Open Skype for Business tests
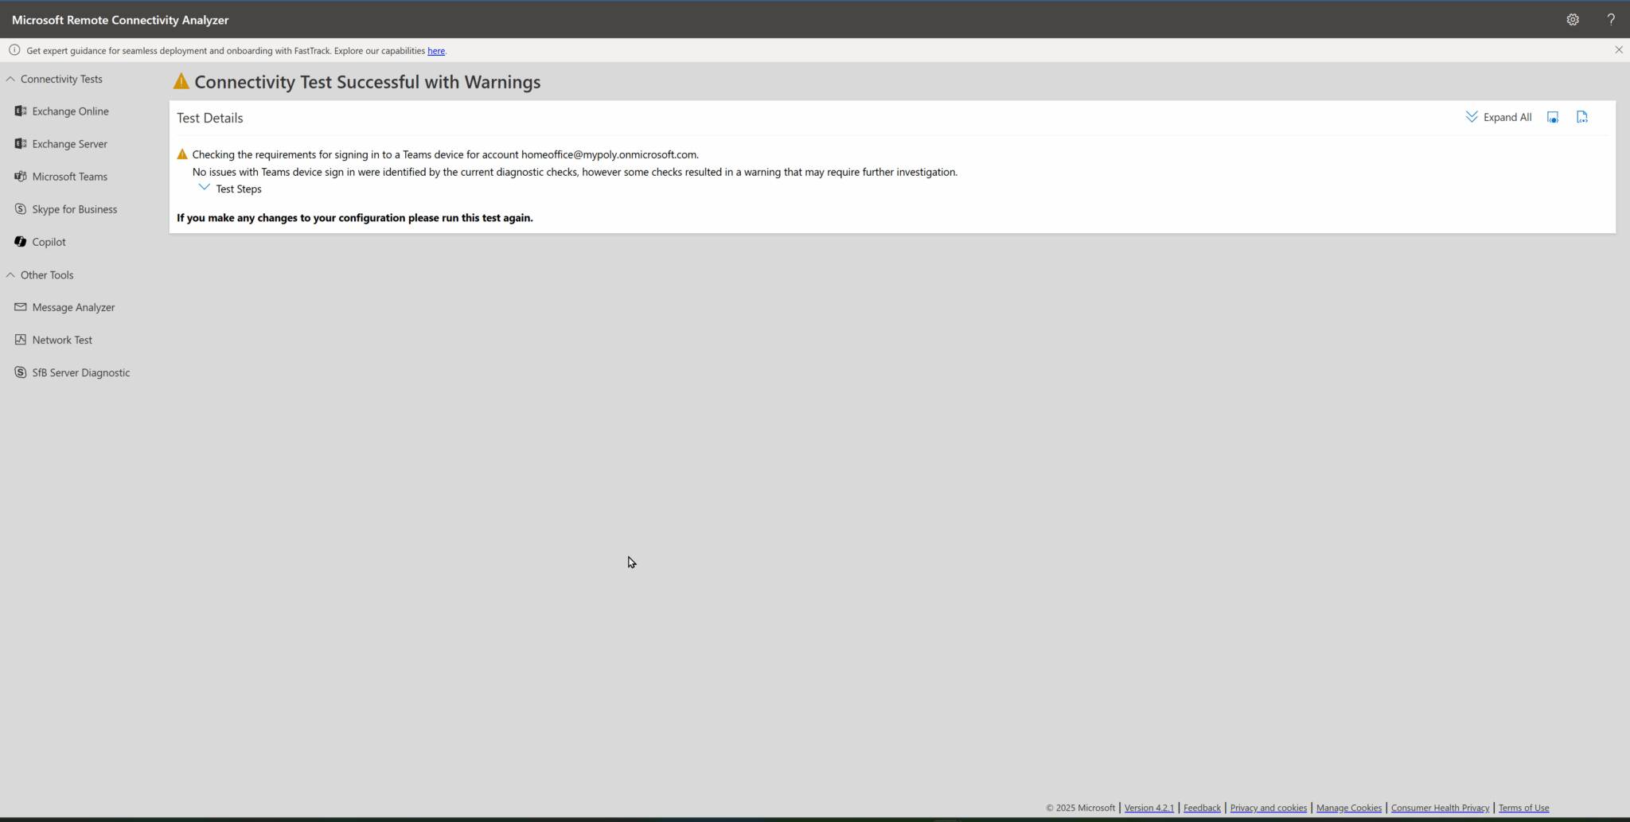This screenshot has height=822, width=1630. (75, 208)
